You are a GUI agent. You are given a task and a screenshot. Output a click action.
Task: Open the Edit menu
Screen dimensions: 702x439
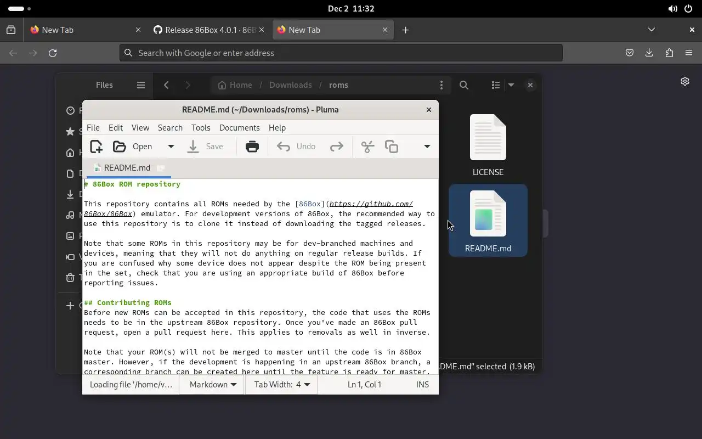(x=116, y=127)
